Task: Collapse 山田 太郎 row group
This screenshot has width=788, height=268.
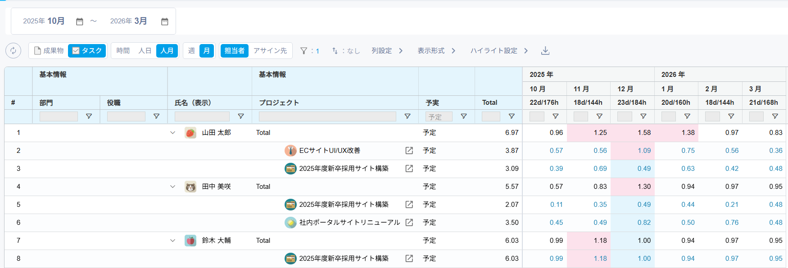Action: point(172,133)
